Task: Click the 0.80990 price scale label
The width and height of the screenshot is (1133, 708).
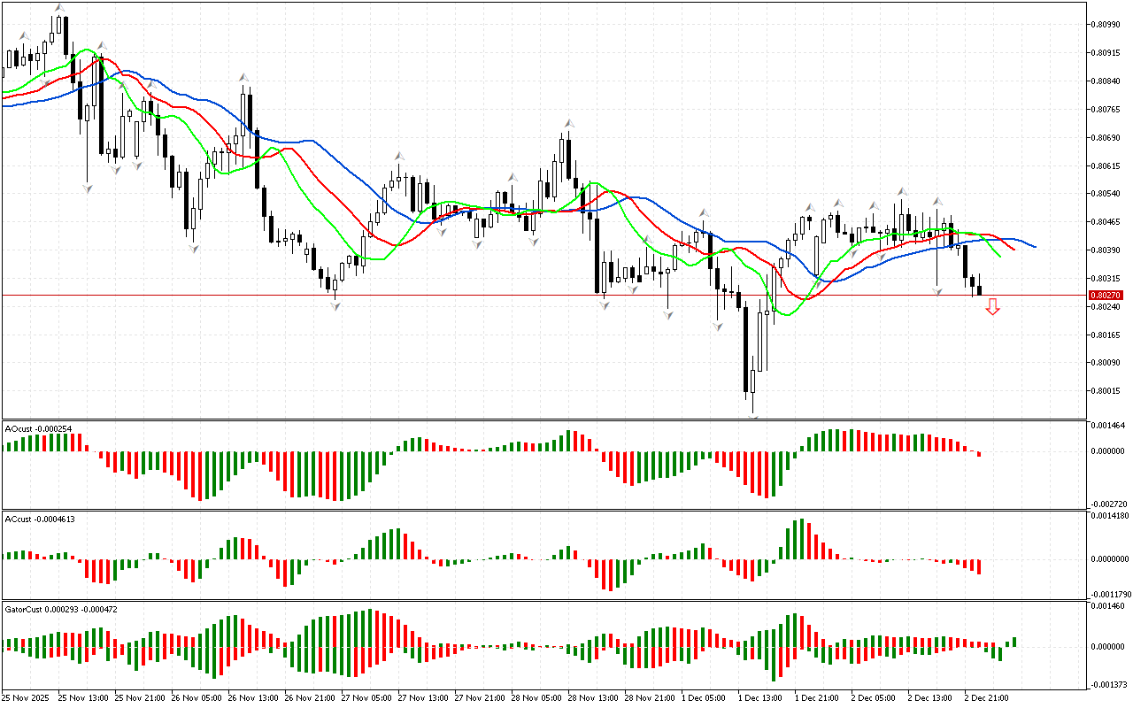Action: pos(1105,24)
